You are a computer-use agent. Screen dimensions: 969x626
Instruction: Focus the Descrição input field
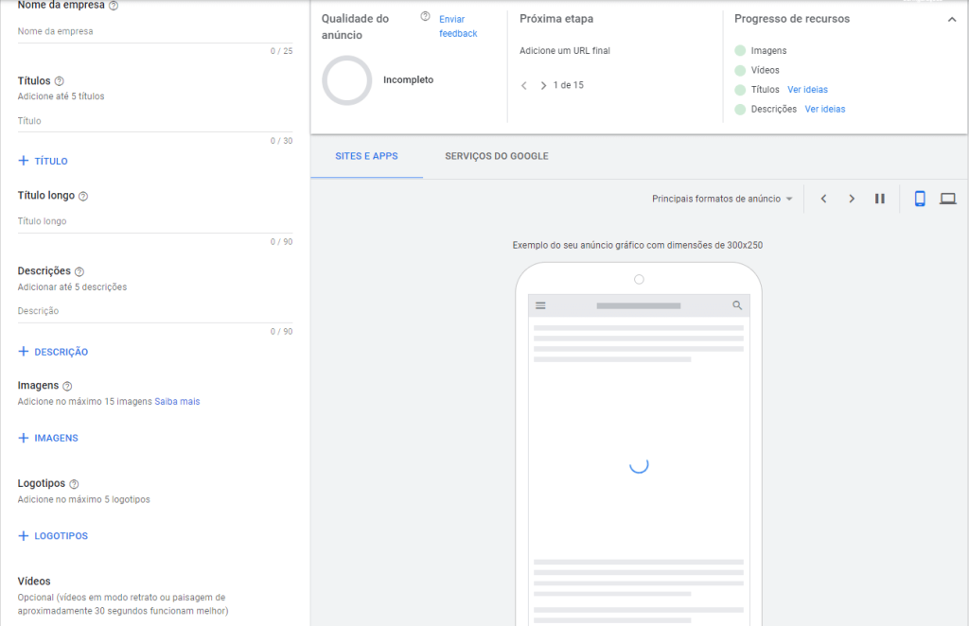pos(155,311)
